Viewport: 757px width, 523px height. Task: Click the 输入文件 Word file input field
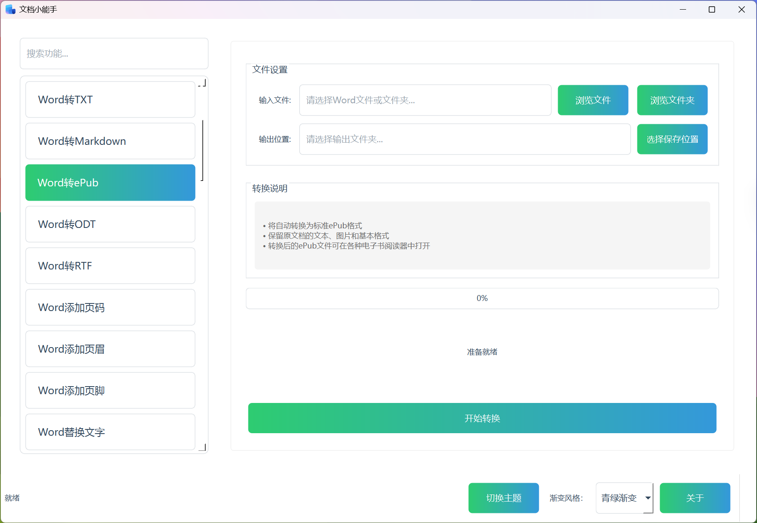tap(425, 100)
